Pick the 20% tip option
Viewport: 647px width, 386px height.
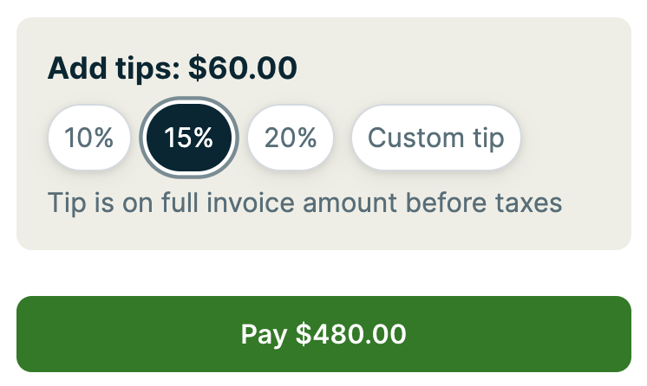click(x=291, y=138)
